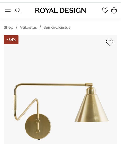
Task: Click the slash before Seinävalaistus
Action: click(x=40, y=27)
